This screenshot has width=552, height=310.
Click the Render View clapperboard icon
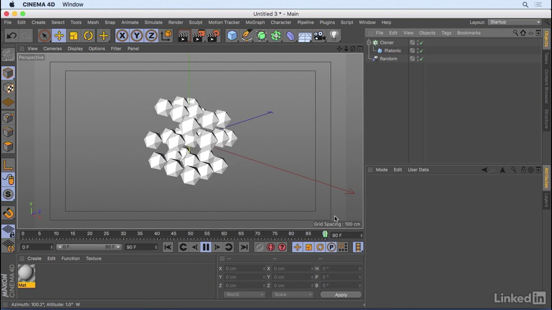[x=183, y=36]
